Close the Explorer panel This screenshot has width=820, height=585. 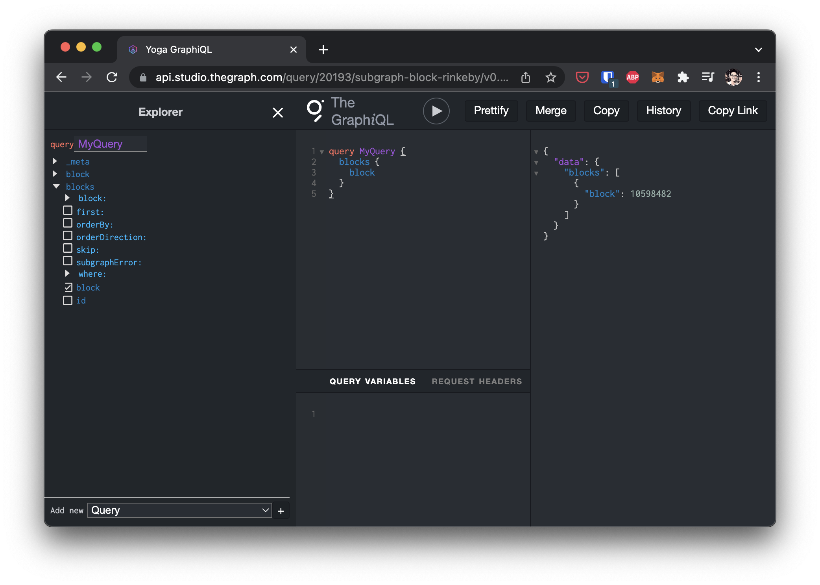(x=278, y=113)
